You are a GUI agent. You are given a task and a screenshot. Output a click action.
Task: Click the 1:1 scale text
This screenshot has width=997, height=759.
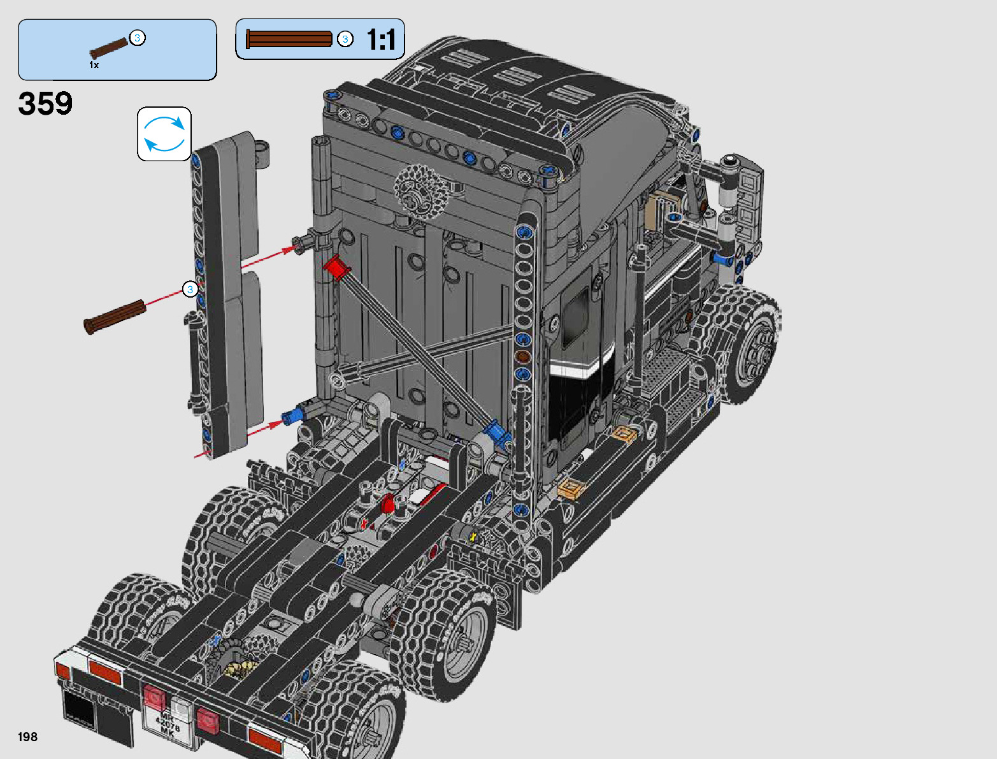(381, 40)
